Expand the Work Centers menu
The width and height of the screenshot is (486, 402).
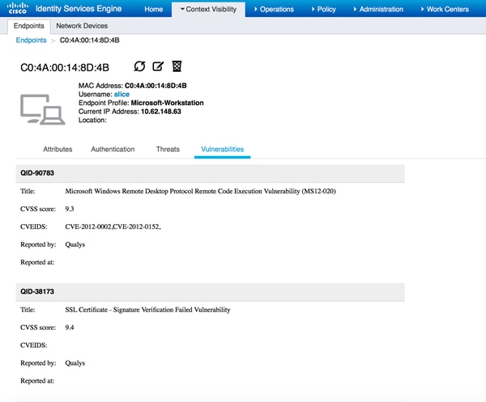click(445, 9)
